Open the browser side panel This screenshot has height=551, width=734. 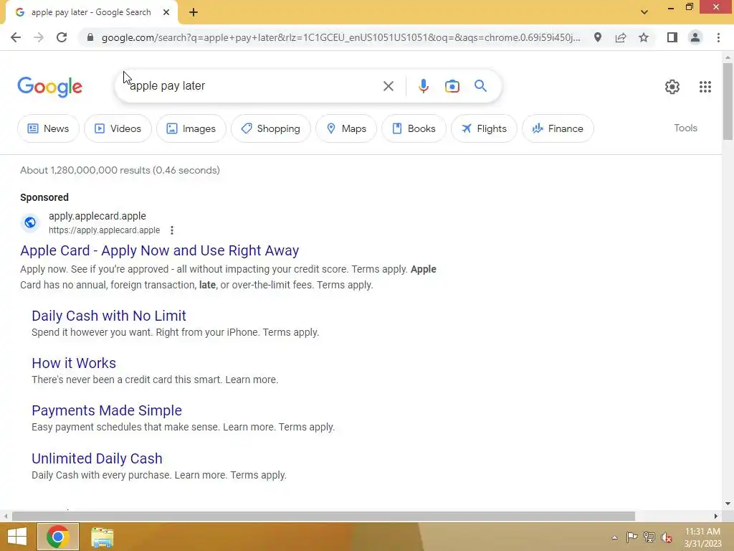672,37
